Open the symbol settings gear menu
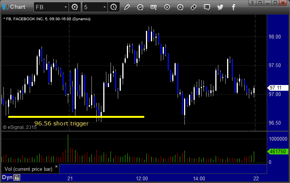The image size is (290, 183). (75, 7)
